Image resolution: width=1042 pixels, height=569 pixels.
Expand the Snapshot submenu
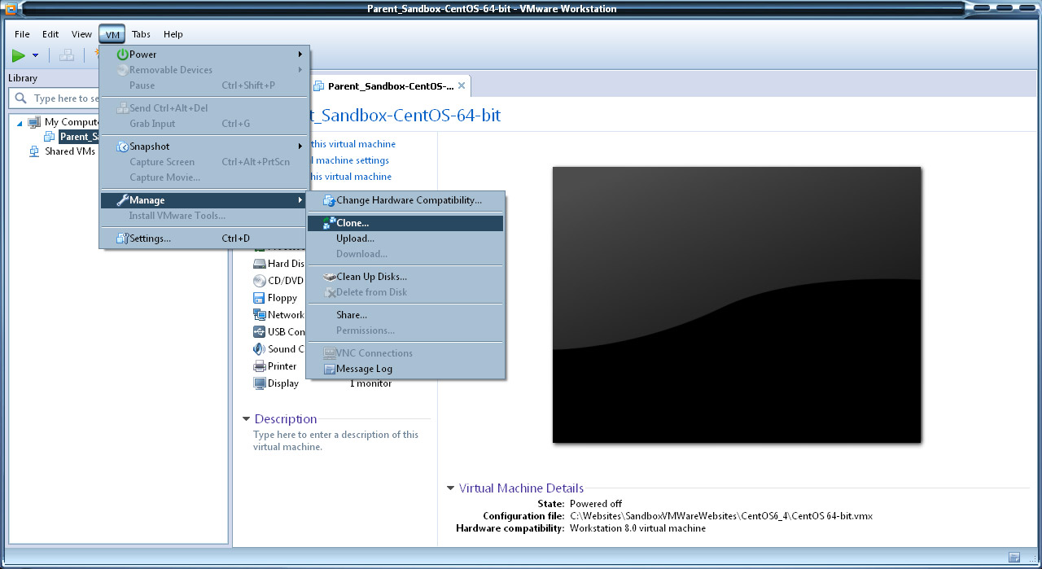204,147
